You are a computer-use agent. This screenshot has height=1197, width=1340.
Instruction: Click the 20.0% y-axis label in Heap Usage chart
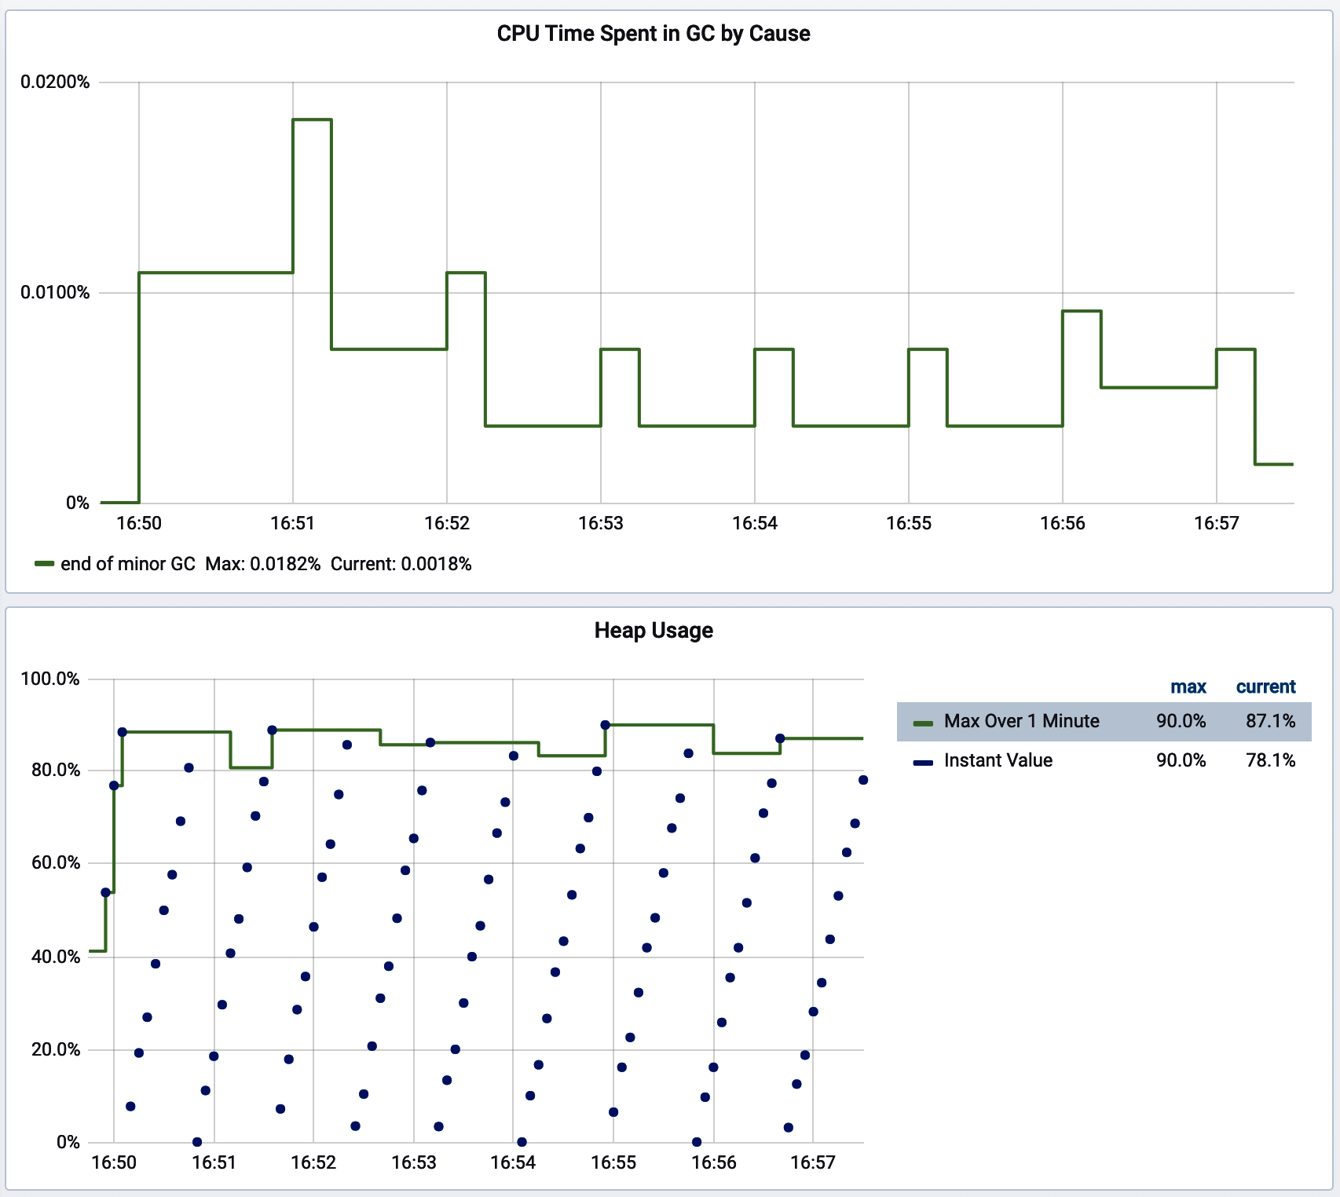pyautogui.click(x=55, y=1049)
